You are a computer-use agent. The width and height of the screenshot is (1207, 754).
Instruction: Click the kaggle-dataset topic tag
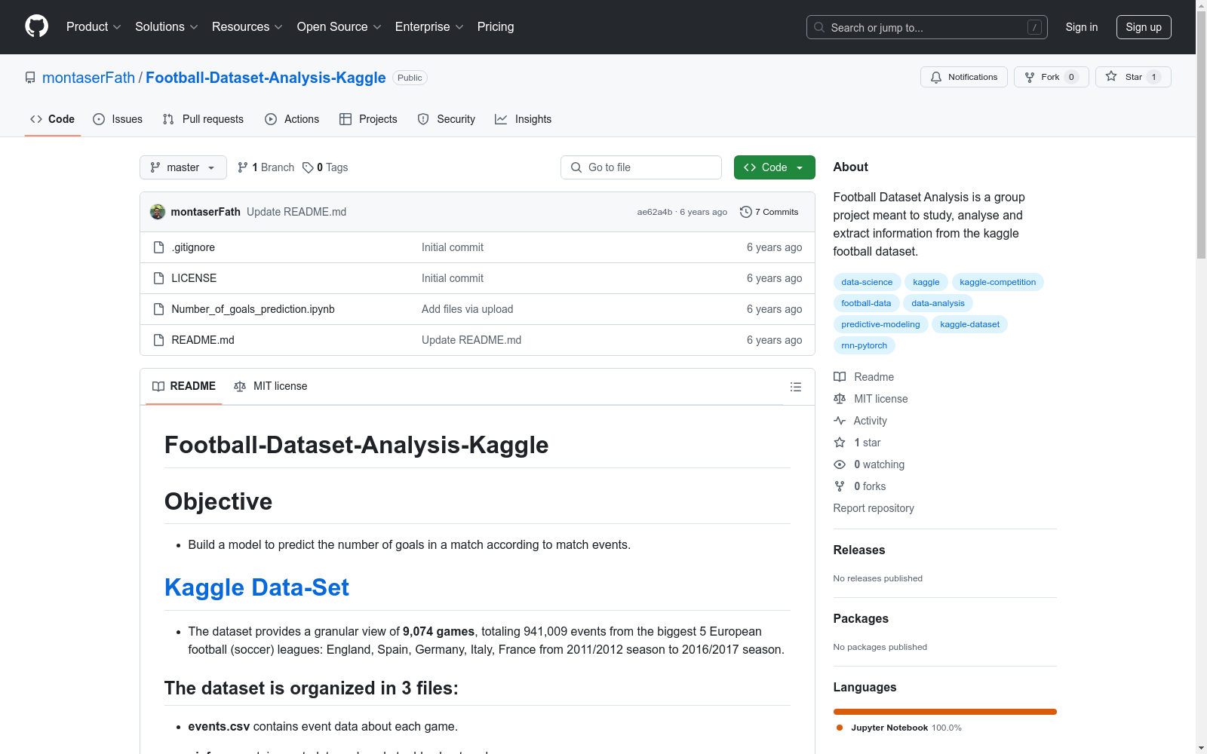tap(969, 324)
